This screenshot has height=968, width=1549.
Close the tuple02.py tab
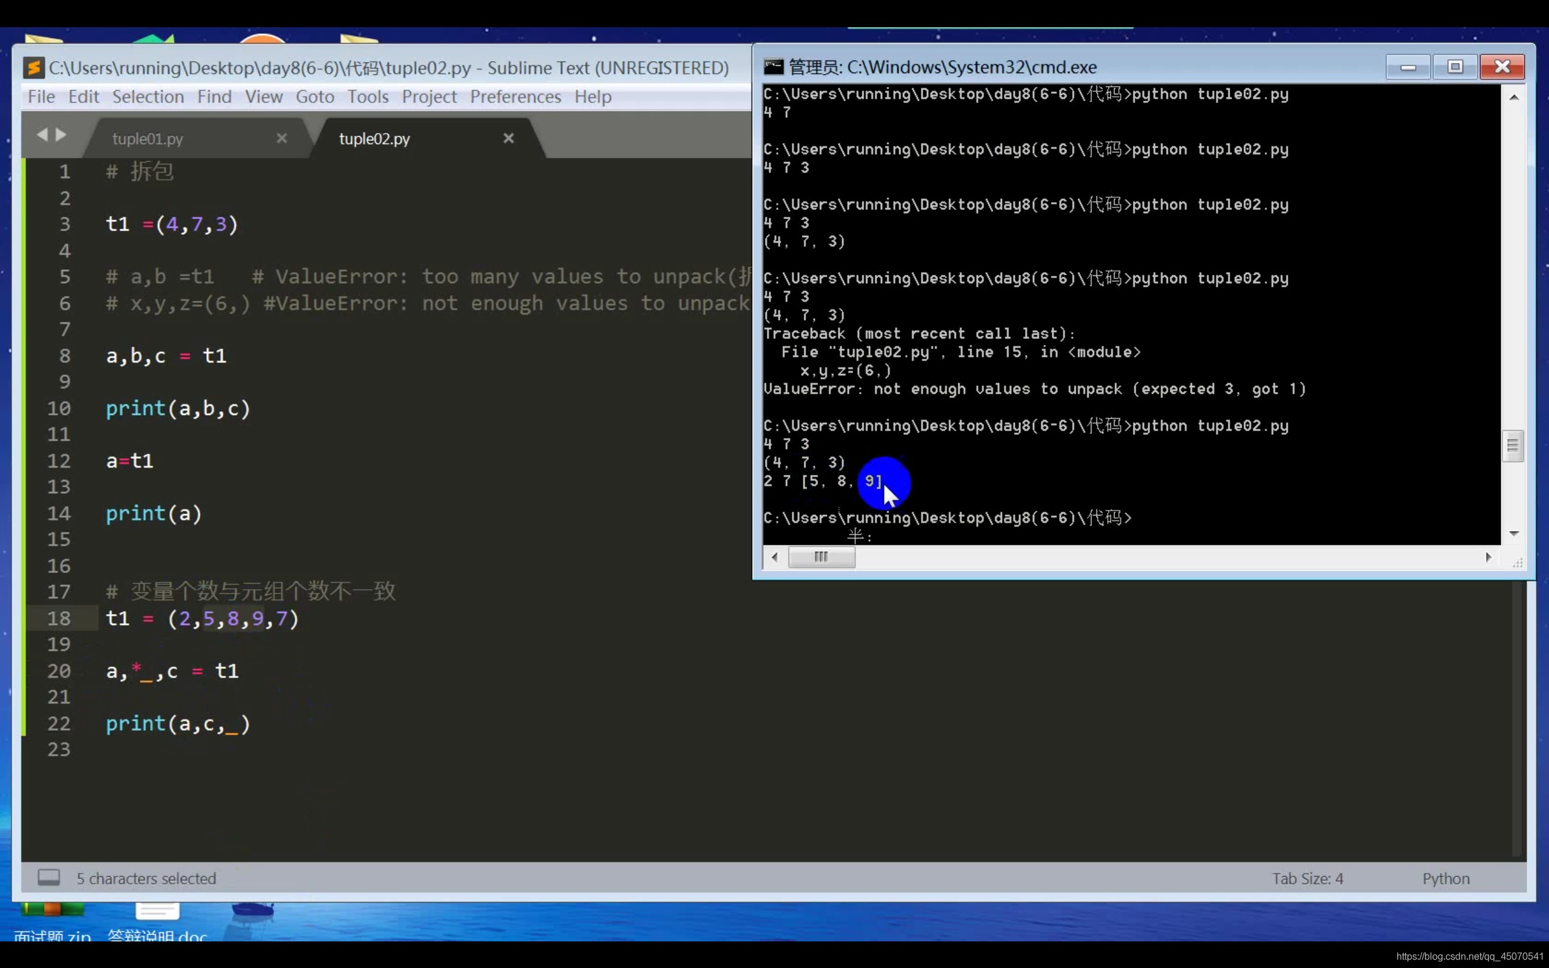coord(508,139)
